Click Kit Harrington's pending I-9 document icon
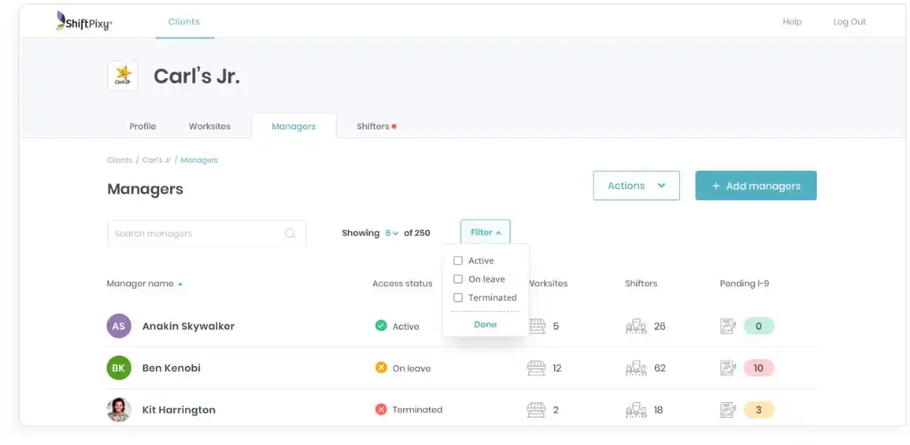 (x=728, y=410)
